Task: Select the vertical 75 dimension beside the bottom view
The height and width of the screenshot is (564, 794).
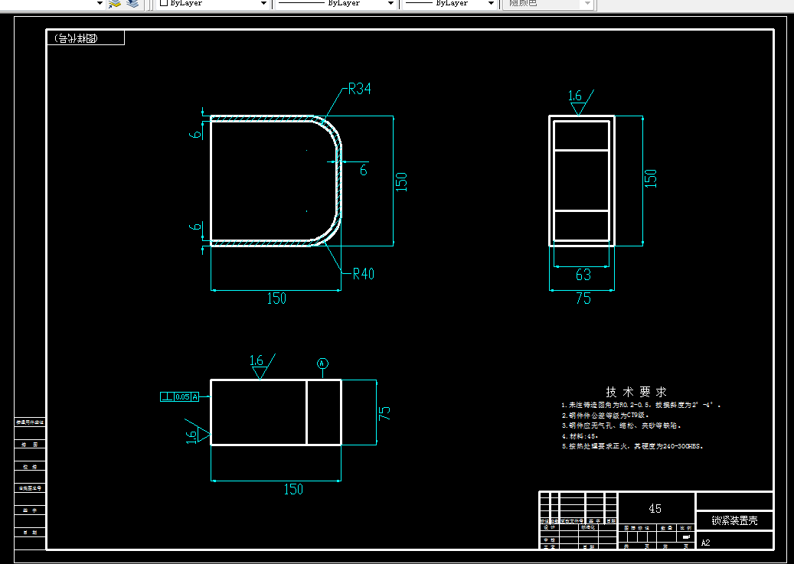Action: (384, 412)
